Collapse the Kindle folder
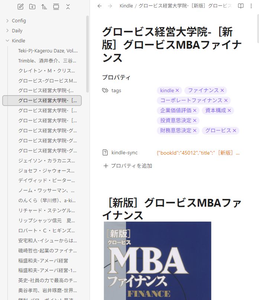 (x=7, y=41)
